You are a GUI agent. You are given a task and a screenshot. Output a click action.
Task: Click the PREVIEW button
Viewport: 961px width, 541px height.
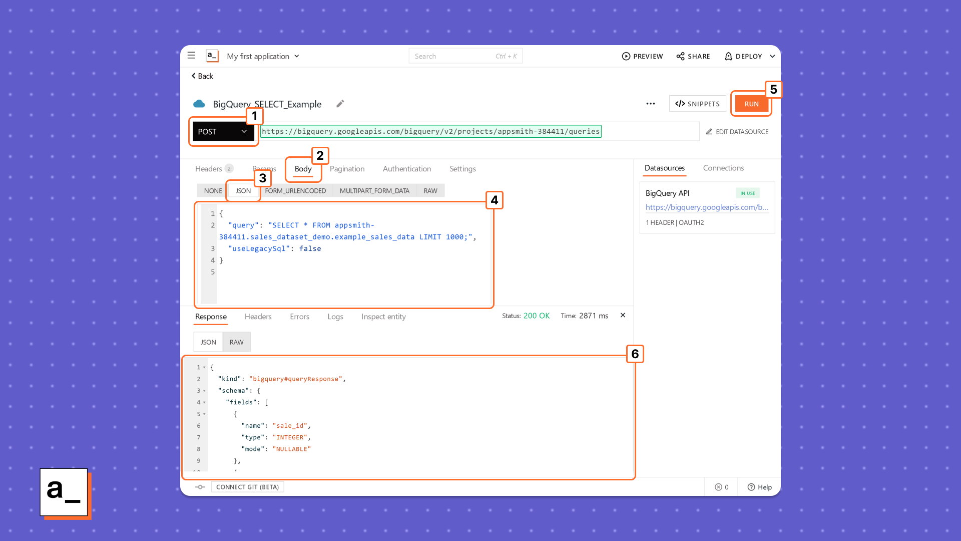(x=642, y=56)
